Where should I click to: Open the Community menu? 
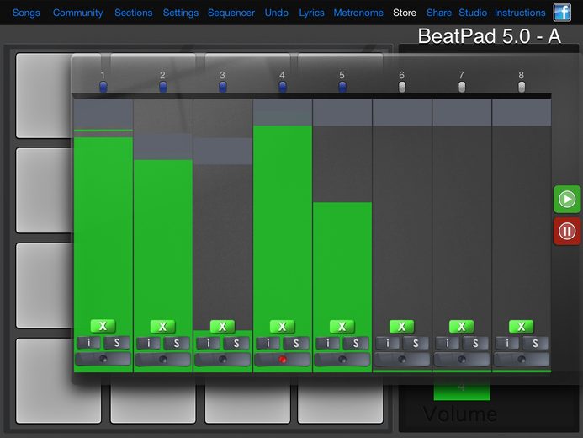point(77,13)
